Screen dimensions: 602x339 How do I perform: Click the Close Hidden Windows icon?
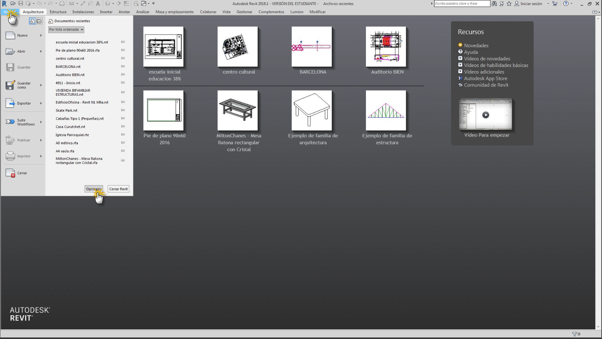136,3
